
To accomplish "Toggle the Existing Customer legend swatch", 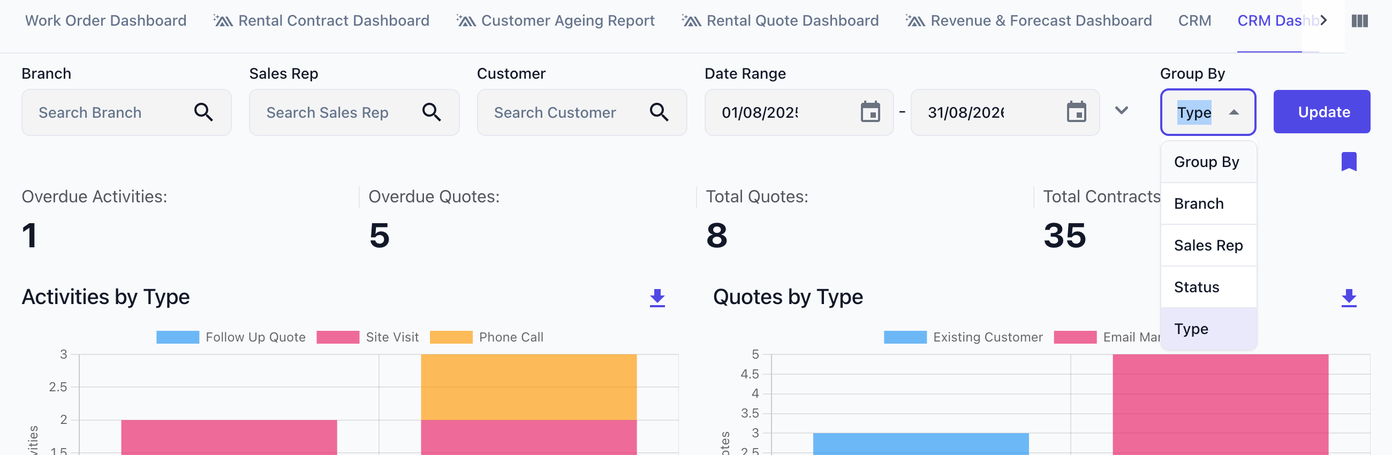I will (905, 337).
